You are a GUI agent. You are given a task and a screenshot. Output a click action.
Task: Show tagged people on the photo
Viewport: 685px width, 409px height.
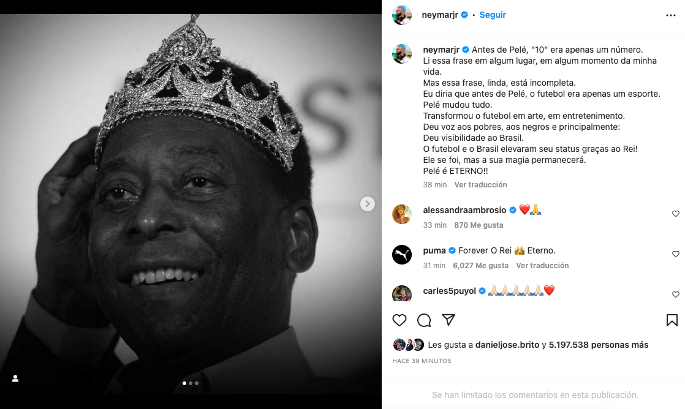[x=15, y=378]
